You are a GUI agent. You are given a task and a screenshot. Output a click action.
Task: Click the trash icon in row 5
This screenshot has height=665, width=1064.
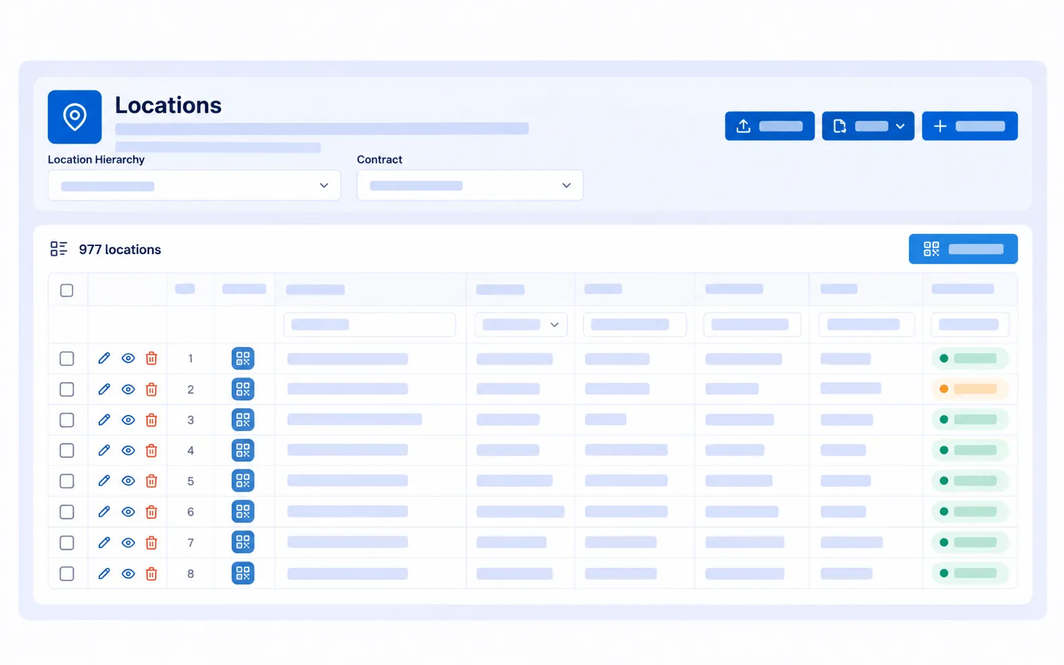tap(152, 481)
